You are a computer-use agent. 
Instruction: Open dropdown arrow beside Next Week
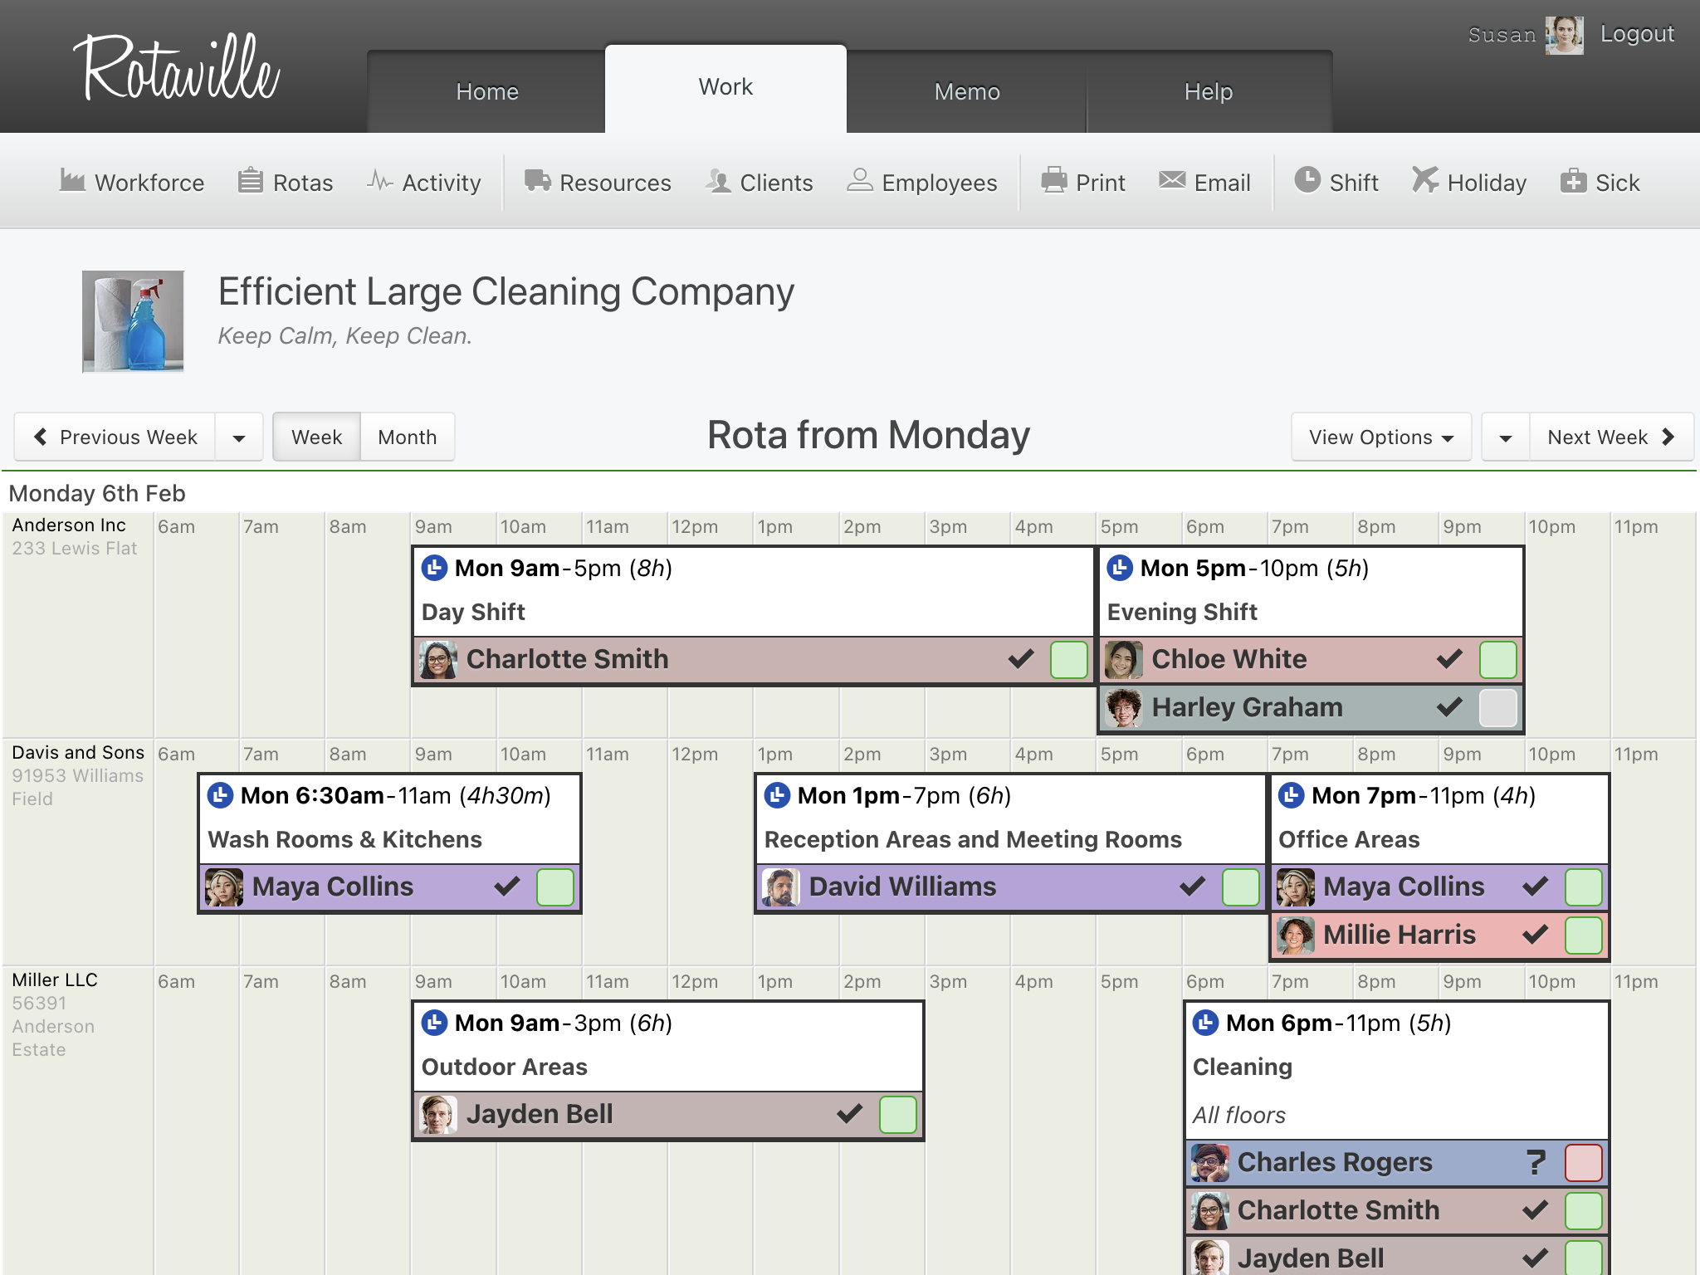point(1505,437)
